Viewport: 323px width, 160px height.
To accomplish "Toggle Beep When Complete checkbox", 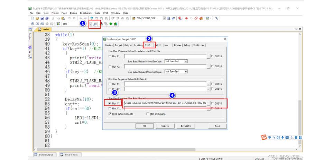I will [110, 114].
